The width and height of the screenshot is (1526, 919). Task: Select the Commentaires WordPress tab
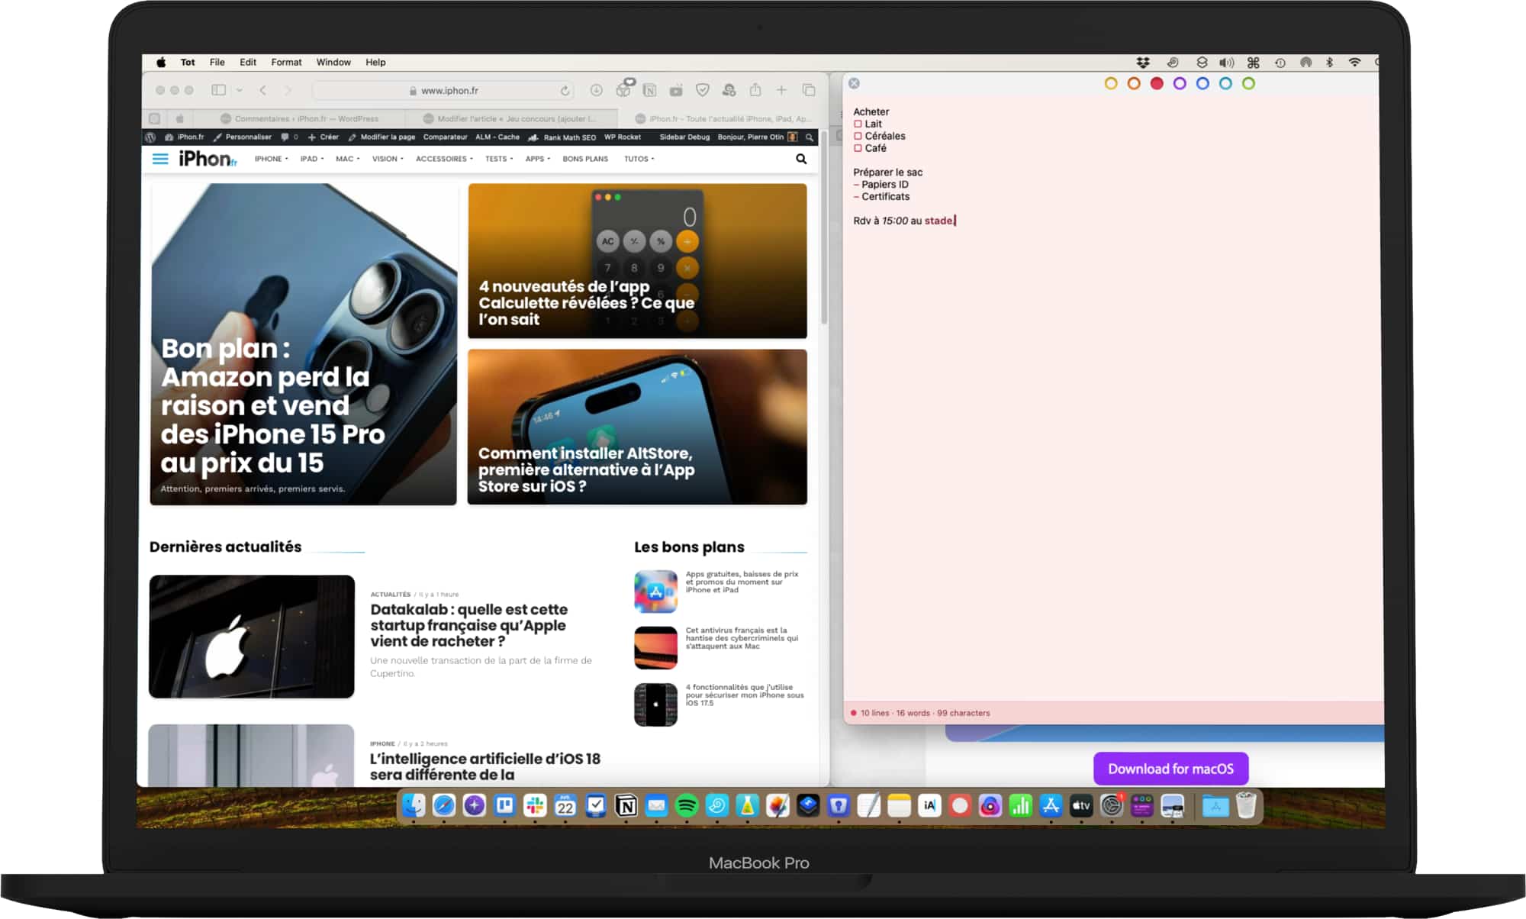299,118
